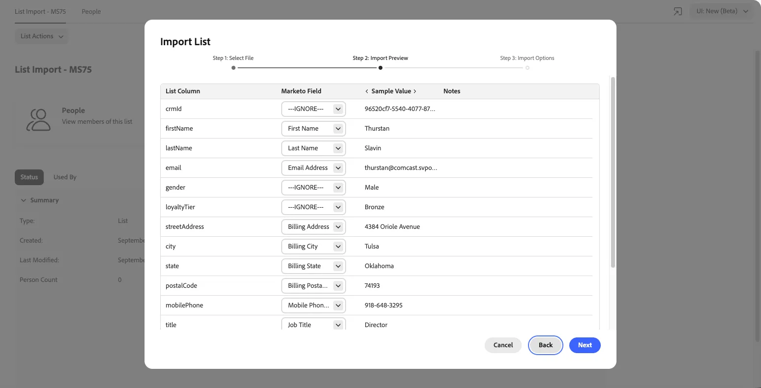Screen dimensions: 761x388
Task: Click the crmId sample value starting 96520cf7
Action: [400, 109]
